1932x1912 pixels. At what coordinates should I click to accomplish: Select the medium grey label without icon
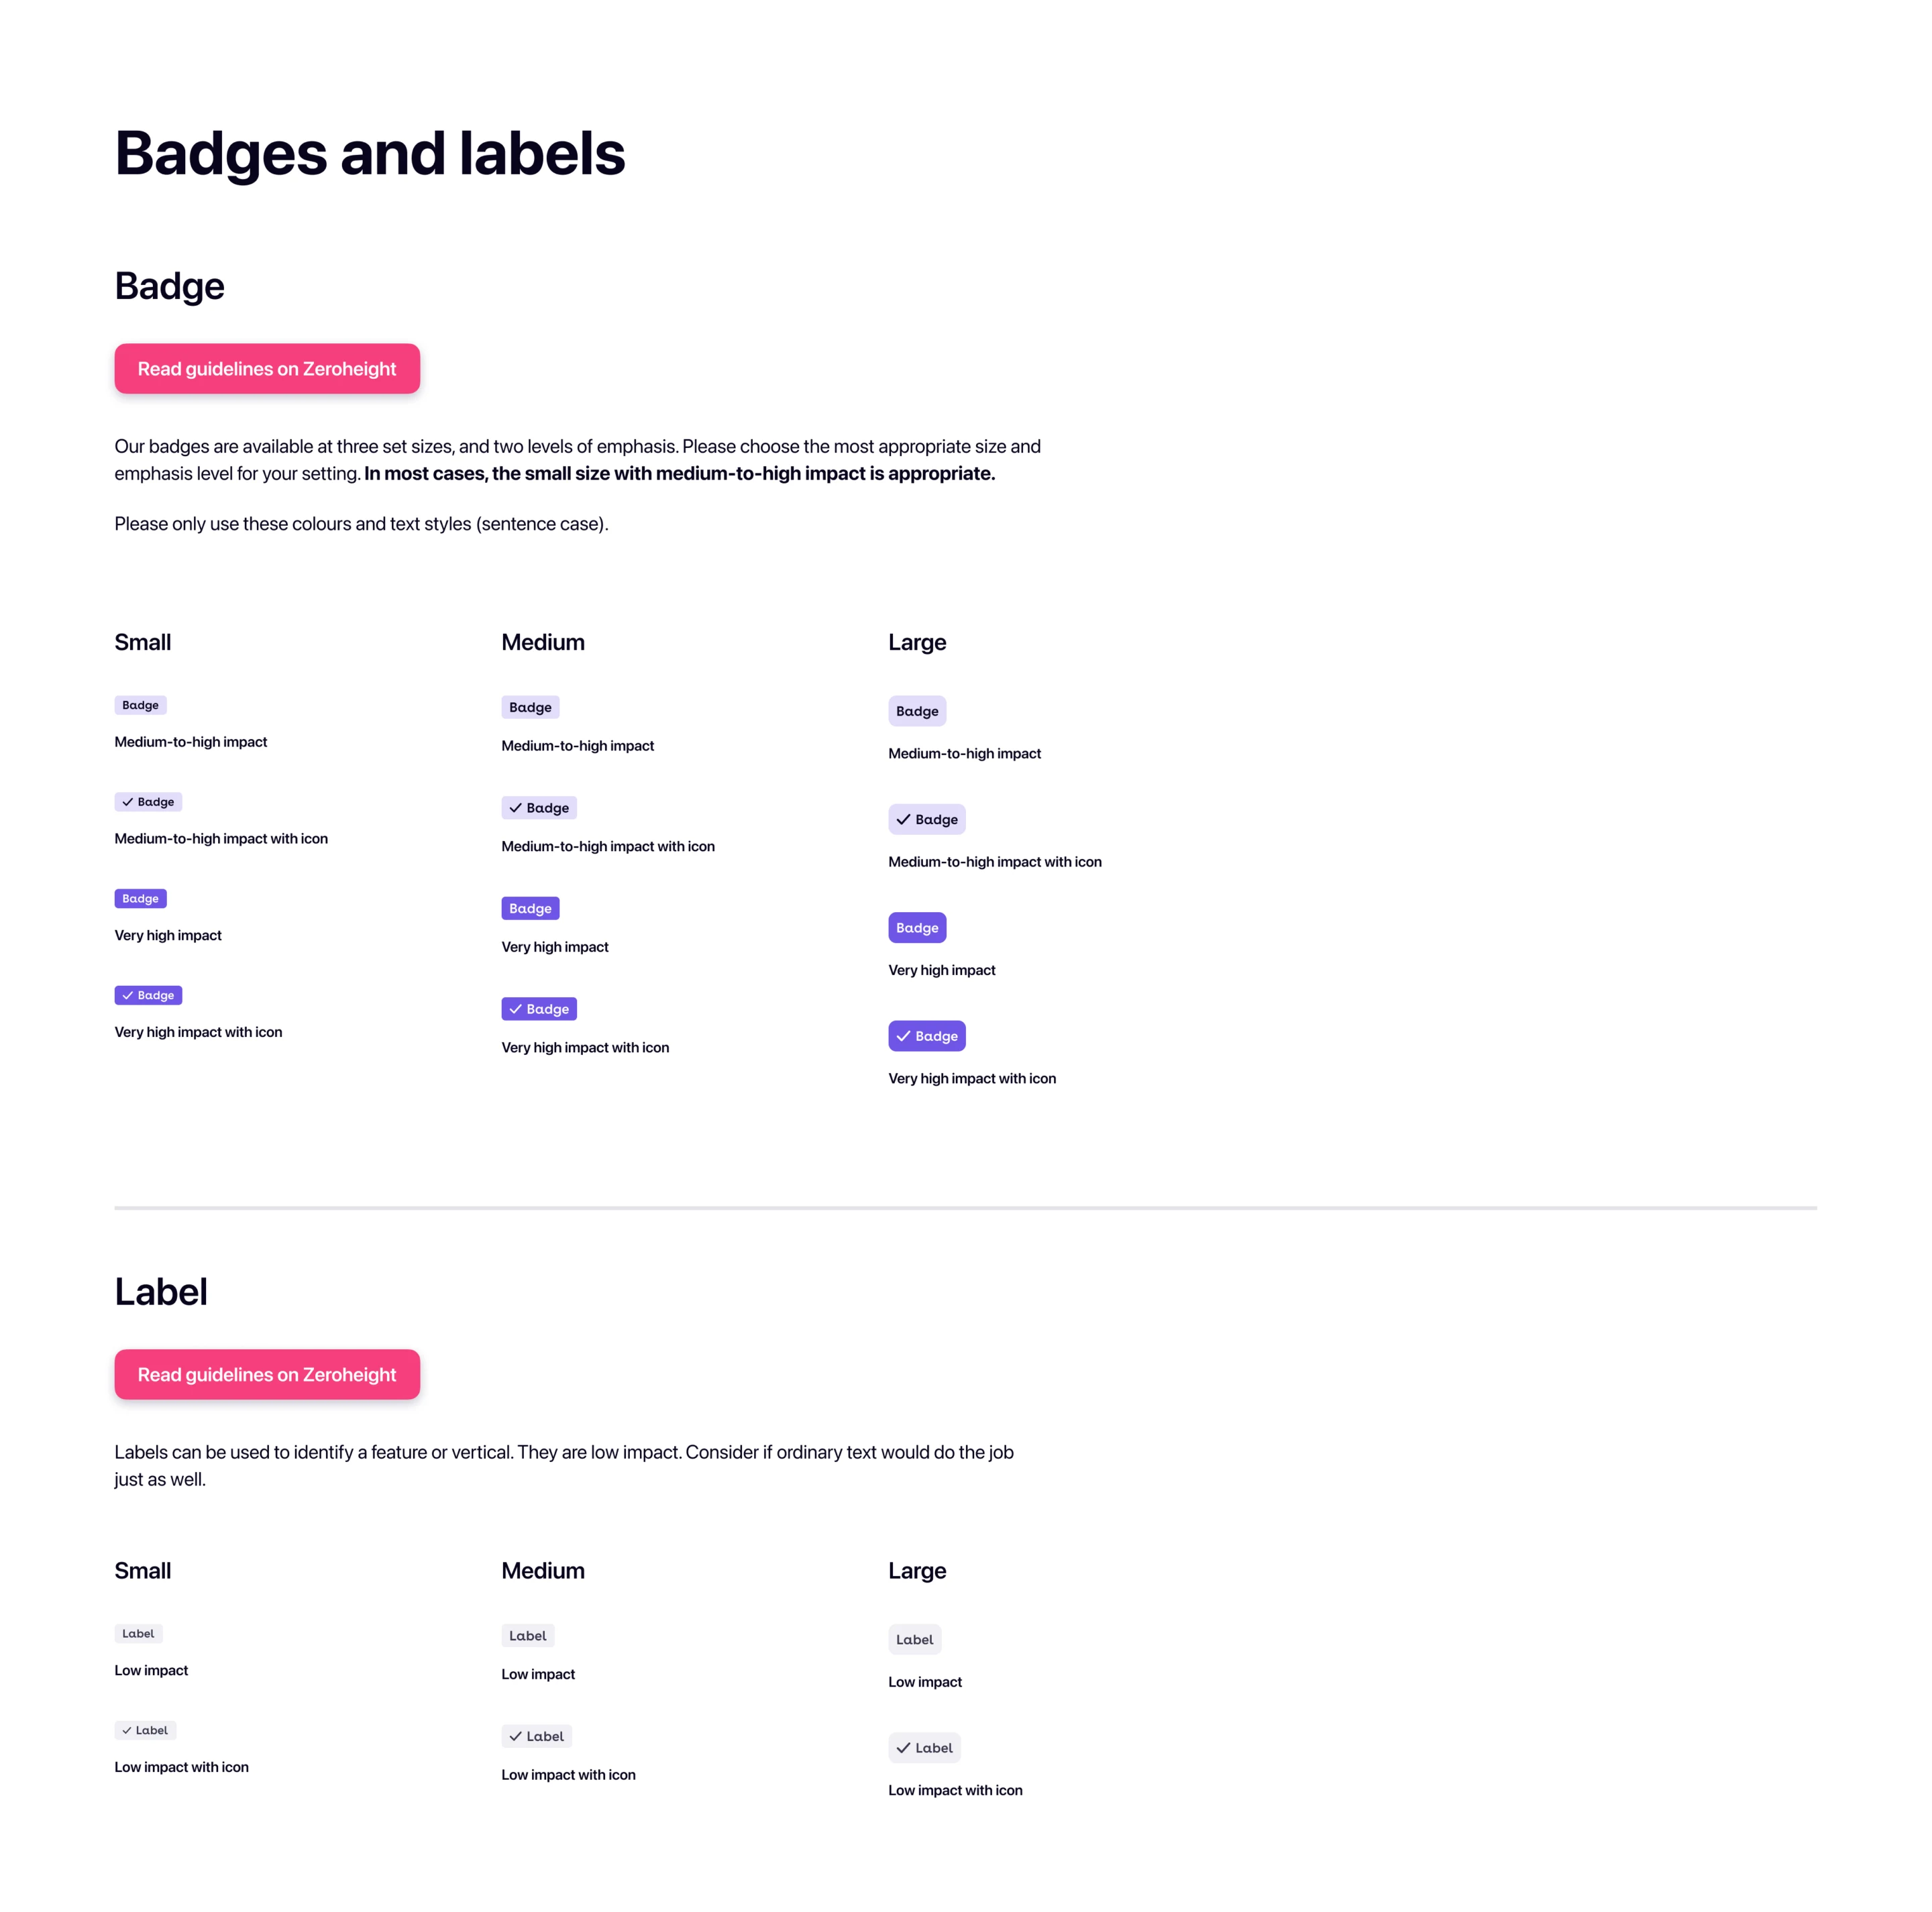[528, 1636]
